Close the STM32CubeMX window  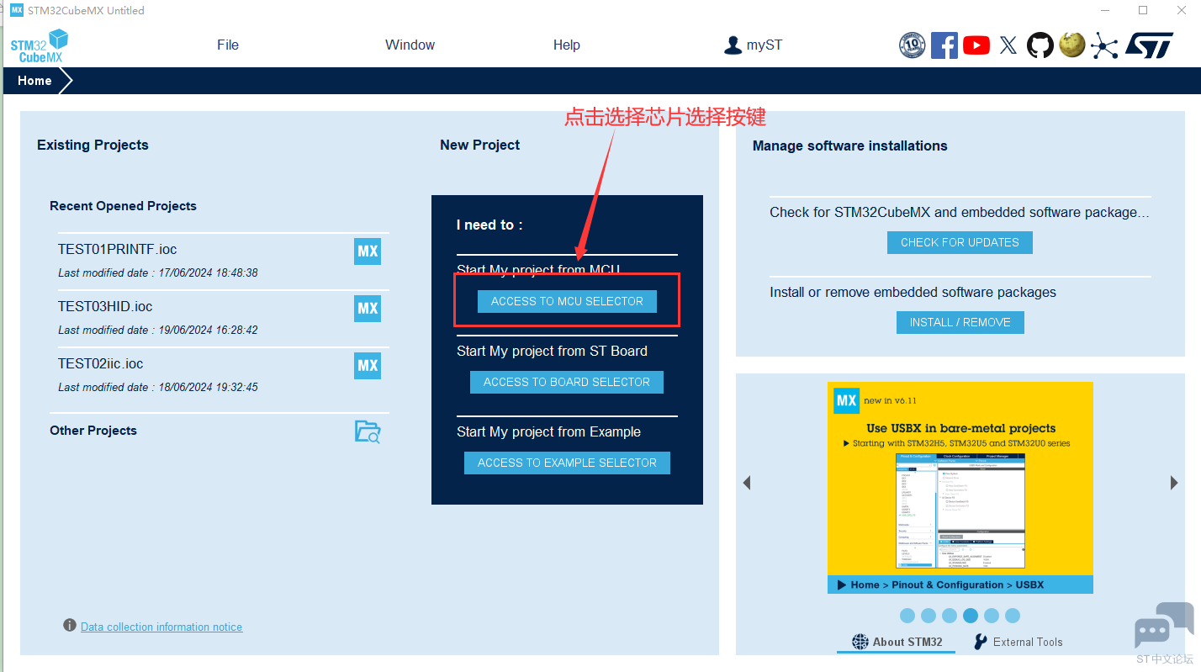point(1181,10)
